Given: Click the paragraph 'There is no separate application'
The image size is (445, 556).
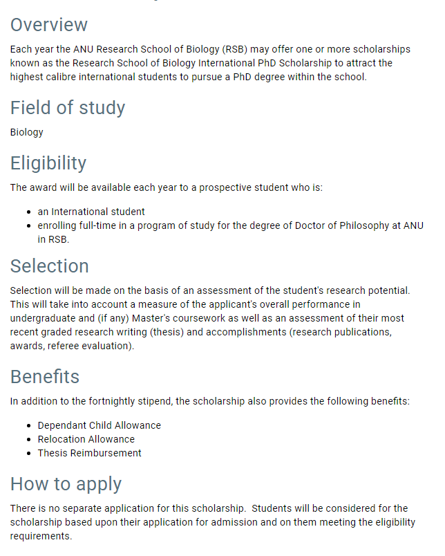Looking at the screenshot, I should (x=213, y=522).
